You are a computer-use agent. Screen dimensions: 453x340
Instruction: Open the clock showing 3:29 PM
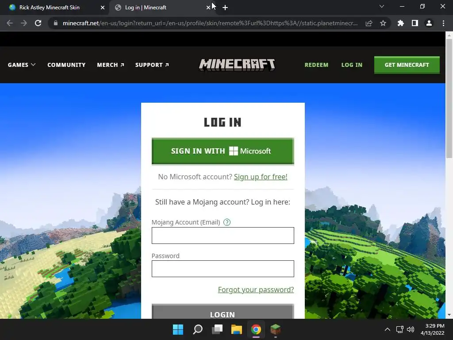point(433,329)
